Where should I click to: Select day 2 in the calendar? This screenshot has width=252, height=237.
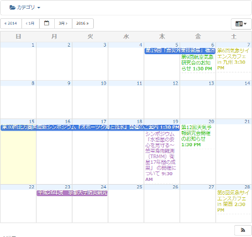tap(69, 45)
